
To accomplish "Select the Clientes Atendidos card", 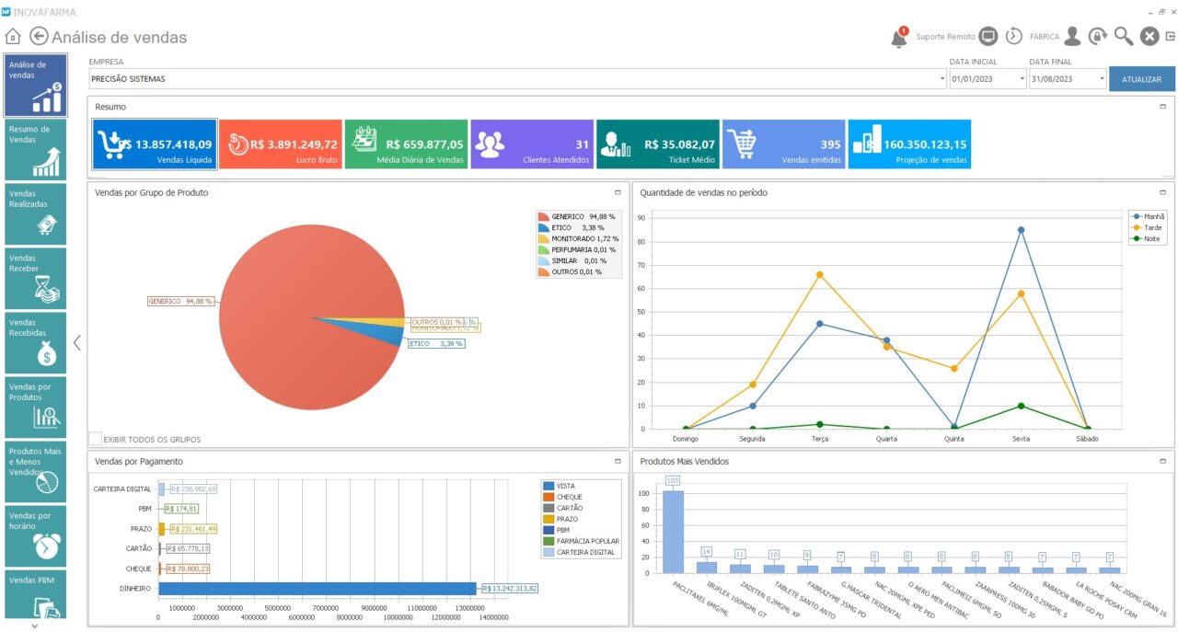I will pyautogui.click(x=532, y=144).
